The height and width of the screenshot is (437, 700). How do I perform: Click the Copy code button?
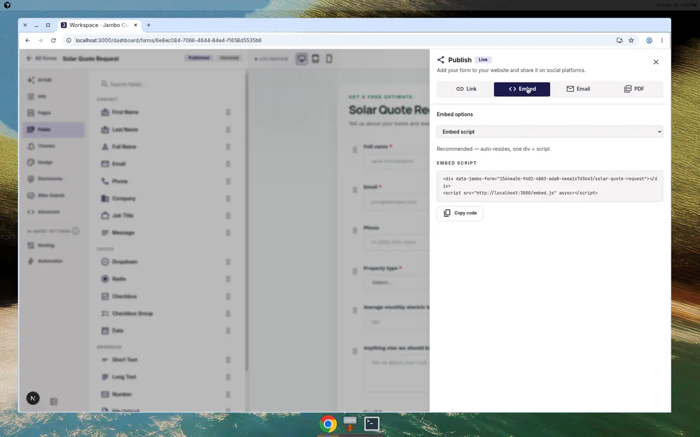[x=460, y=213]
